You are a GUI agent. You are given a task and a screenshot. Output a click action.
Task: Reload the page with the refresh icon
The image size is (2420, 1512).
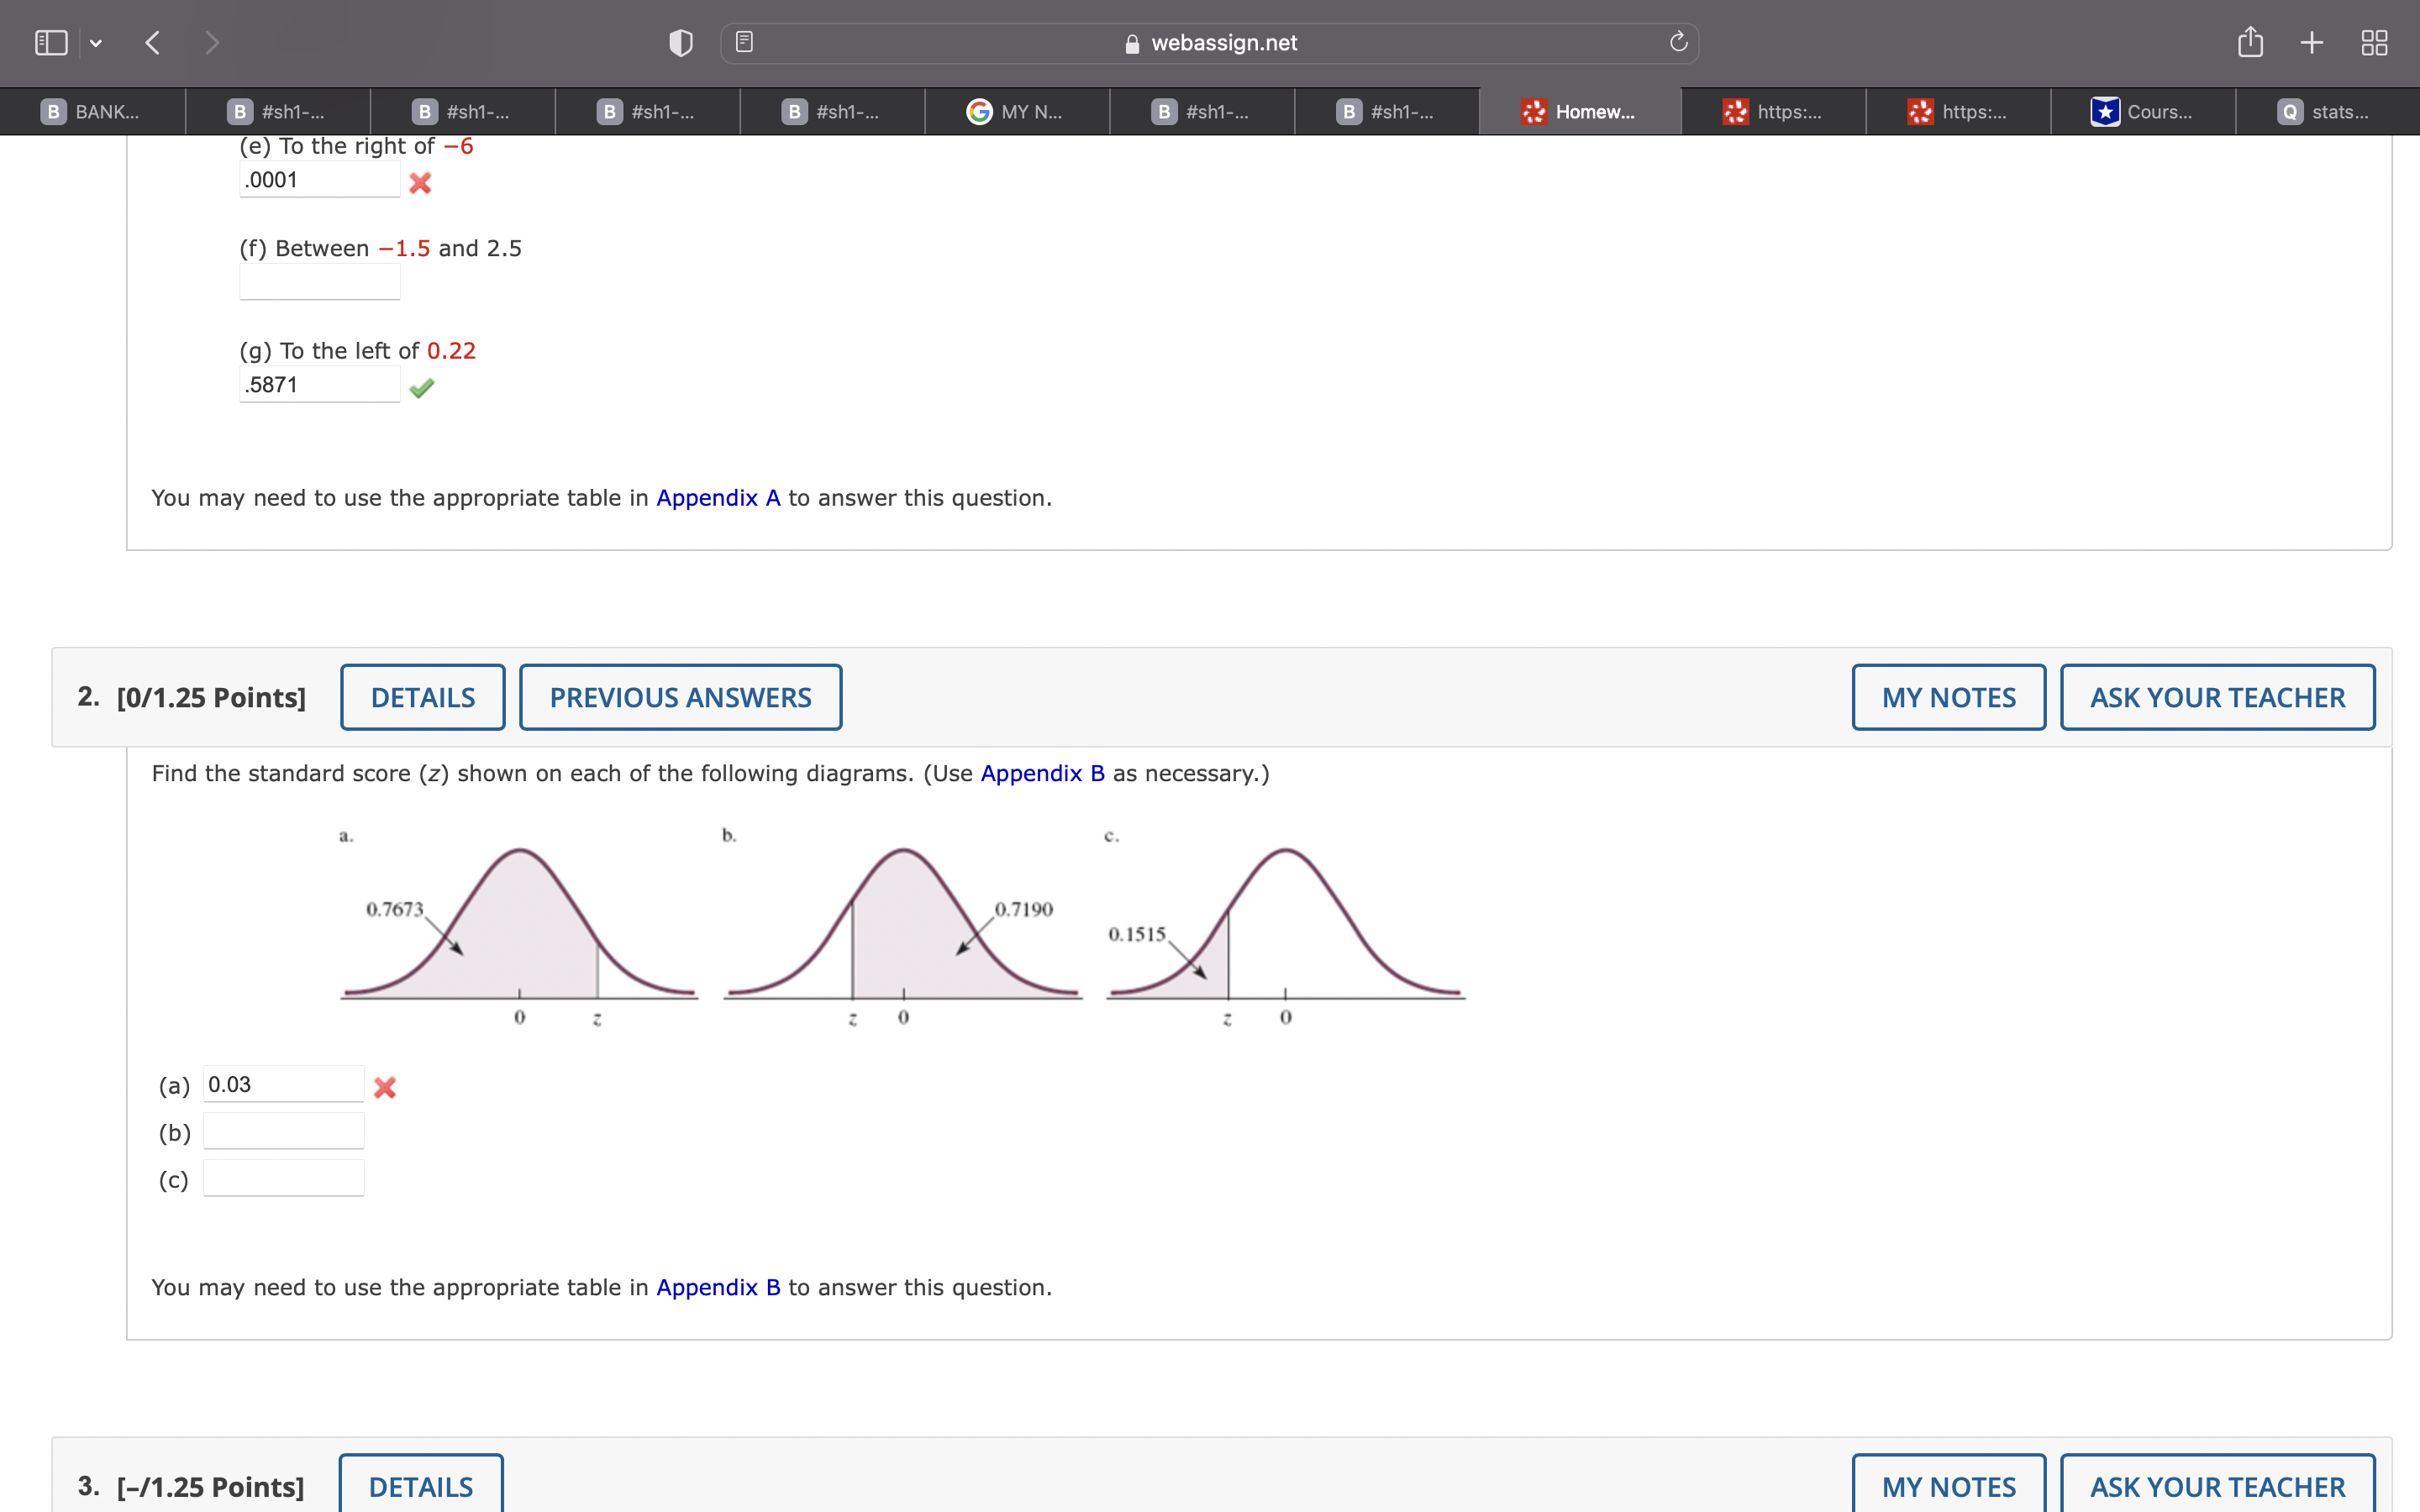point(1678,42)
